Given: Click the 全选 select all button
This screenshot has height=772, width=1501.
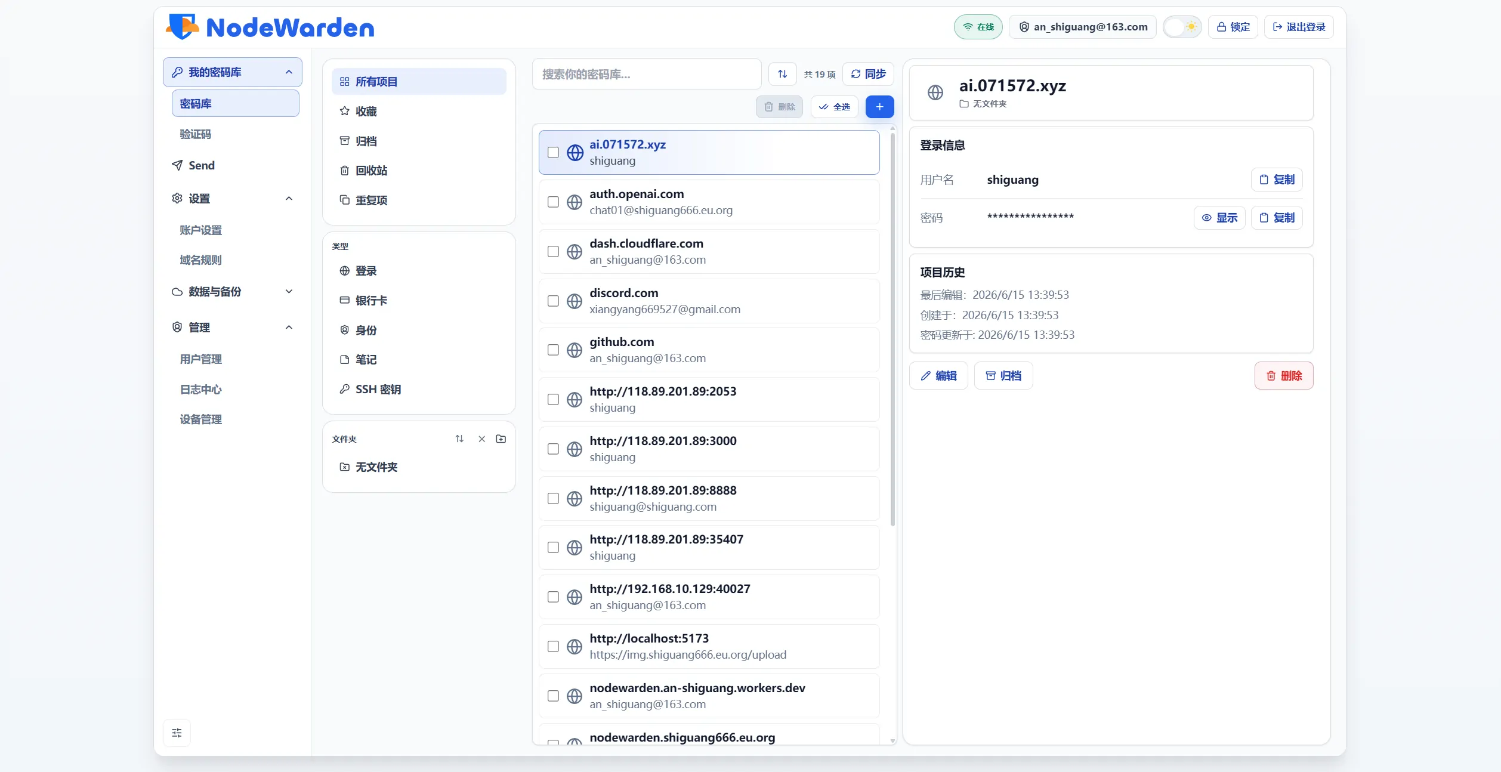Looking at the screenshot, I should click(x=834, y=107).
